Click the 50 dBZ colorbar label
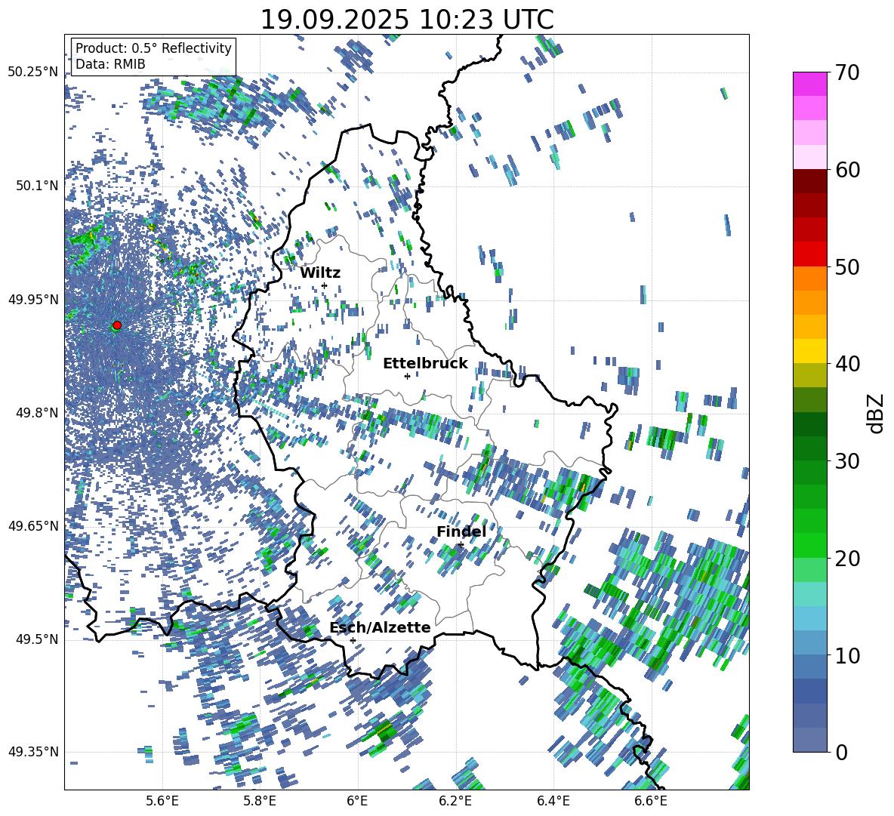Screen dimensions: 894x816 point(847,266)
